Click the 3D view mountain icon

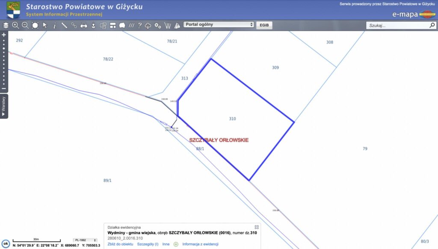click(x=177, y=25)
